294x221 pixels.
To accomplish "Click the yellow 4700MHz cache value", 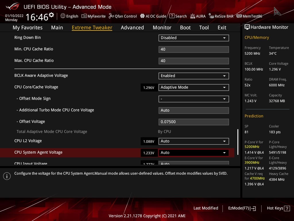I will coord(257,178).
